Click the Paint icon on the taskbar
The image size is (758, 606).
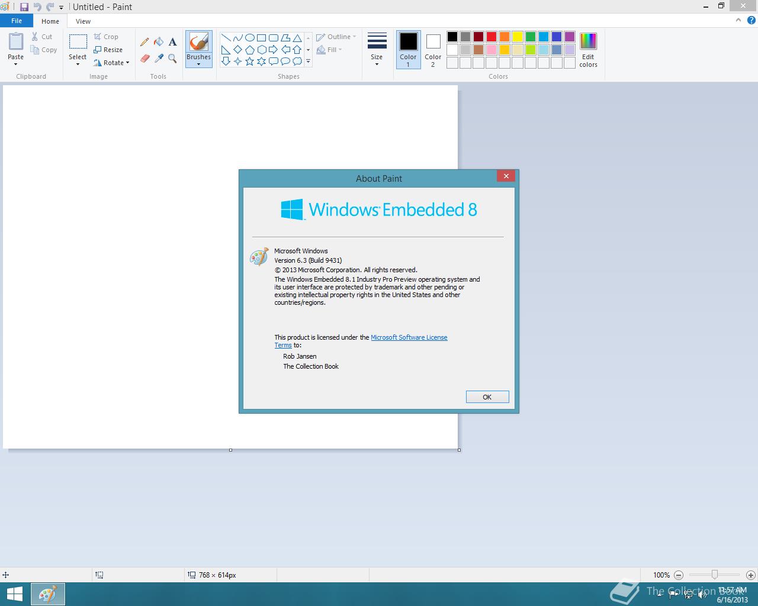point(47,594)
